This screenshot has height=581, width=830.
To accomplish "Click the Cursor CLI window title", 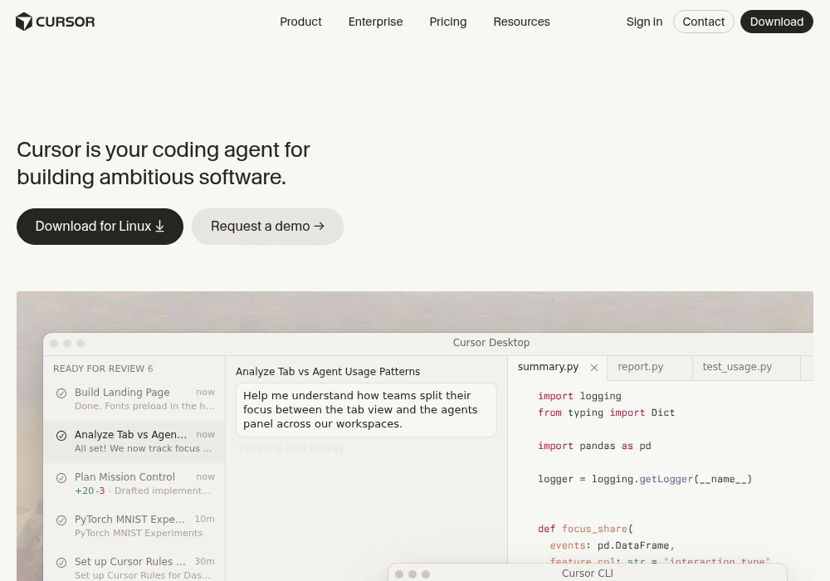I will point(588,574).
